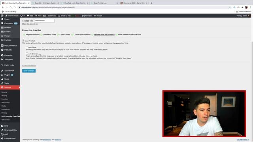Open New content menu in the admin bar
253x142 pixels.
point(38,16)
